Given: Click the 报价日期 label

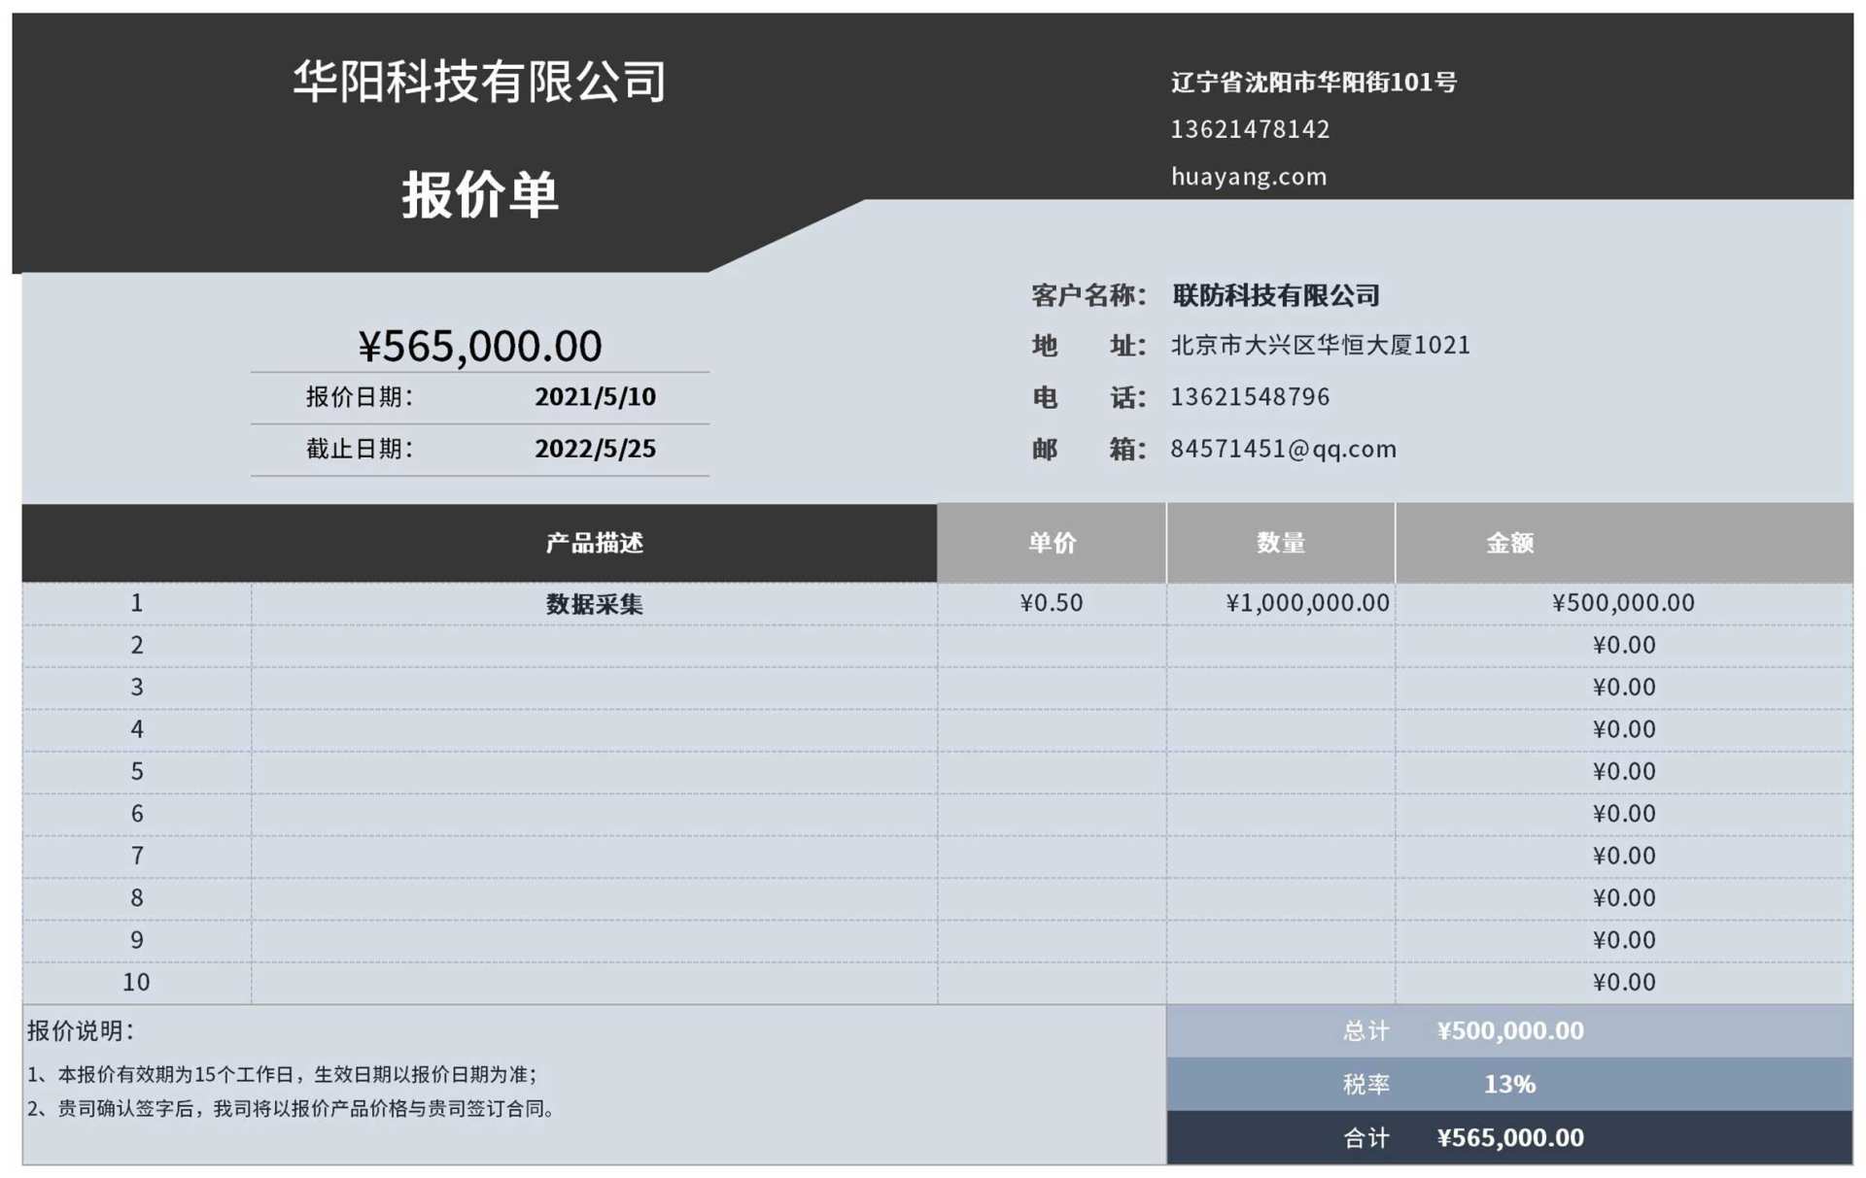Looking at the screenshot, I should 361,397.
